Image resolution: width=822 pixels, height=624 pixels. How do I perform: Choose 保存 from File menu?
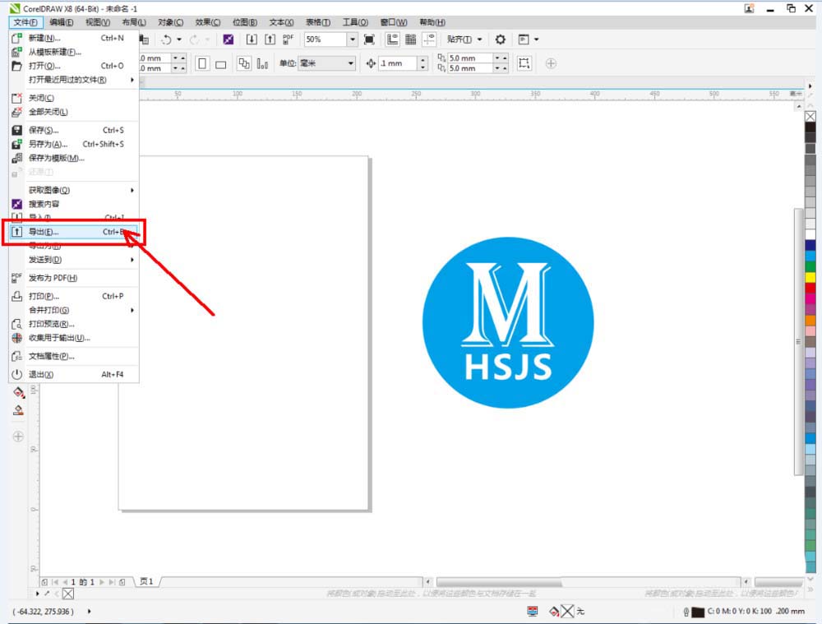click(x=73, y=130)
